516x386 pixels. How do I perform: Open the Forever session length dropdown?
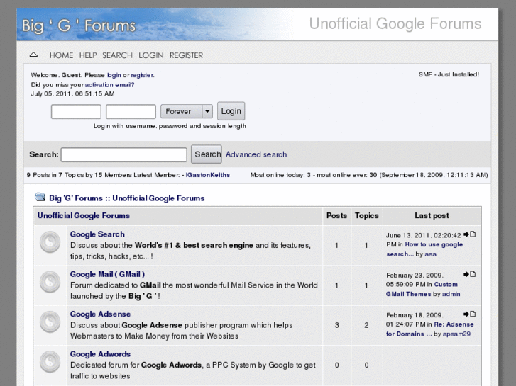pyautogui.click(x=187, y=111)
